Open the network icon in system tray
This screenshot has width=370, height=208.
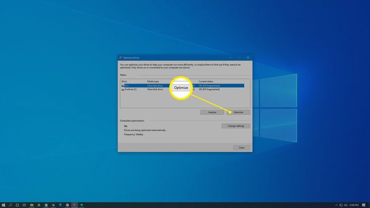(x=341, y=205)
